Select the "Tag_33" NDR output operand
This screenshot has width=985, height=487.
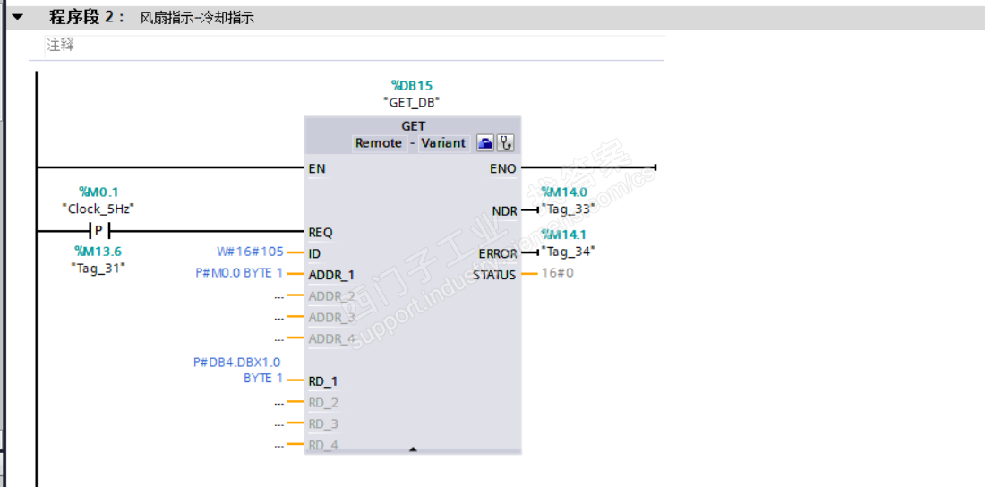(568, 209)
